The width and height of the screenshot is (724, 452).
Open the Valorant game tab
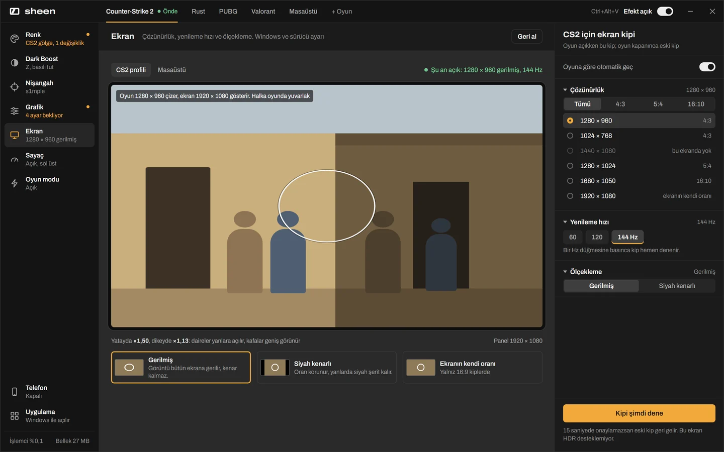tap(263, 11)
